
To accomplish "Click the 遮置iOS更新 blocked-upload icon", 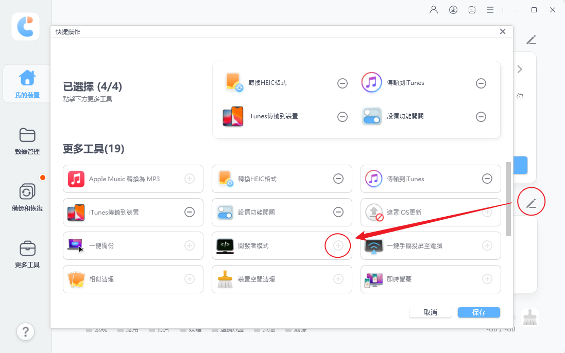I will click(x=374, y=213).
